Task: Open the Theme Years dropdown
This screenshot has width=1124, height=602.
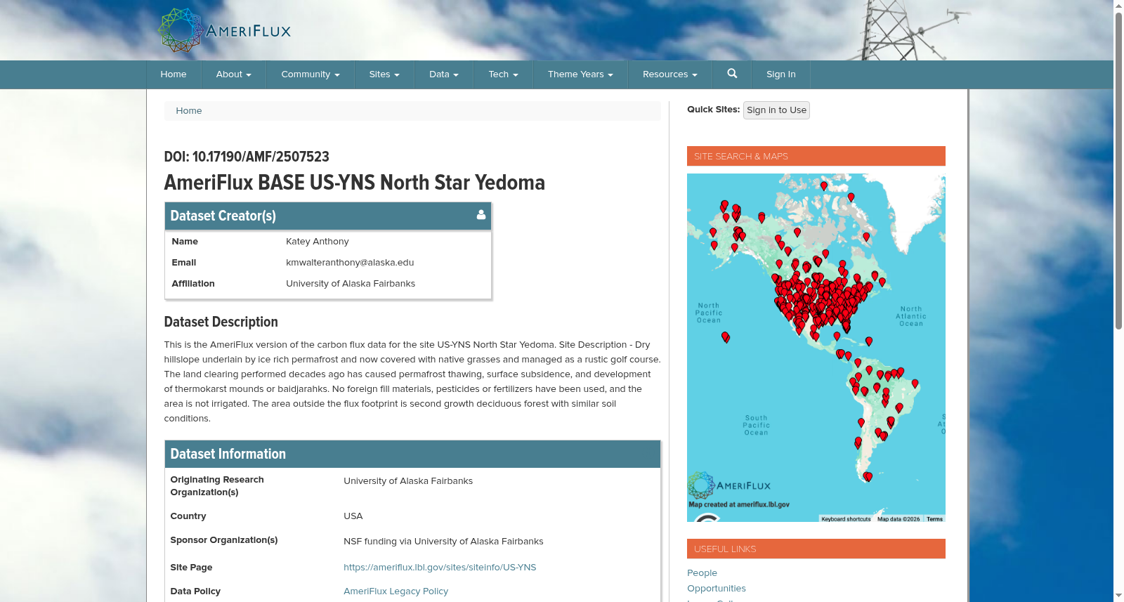Action: click(580, 74)
